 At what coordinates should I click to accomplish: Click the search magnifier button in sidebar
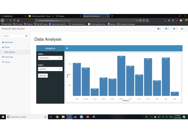(x=27, y=36)
